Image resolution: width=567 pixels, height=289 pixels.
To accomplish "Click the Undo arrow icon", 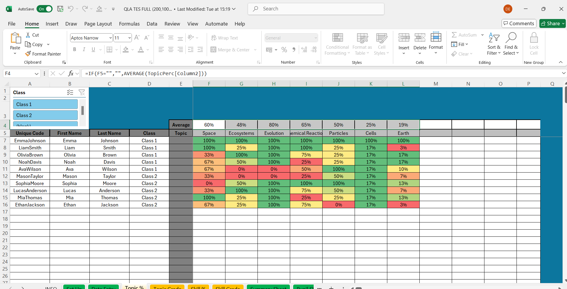I will (70, 9).
